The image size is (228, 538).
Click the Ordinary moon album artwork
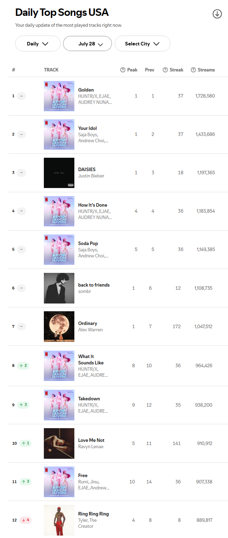pos(59,326)
